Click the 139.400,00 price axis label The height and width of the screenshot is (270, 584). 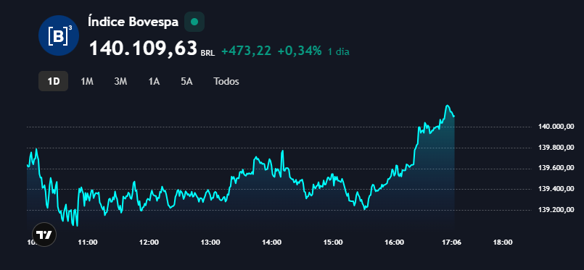click(x=556, y=189)
